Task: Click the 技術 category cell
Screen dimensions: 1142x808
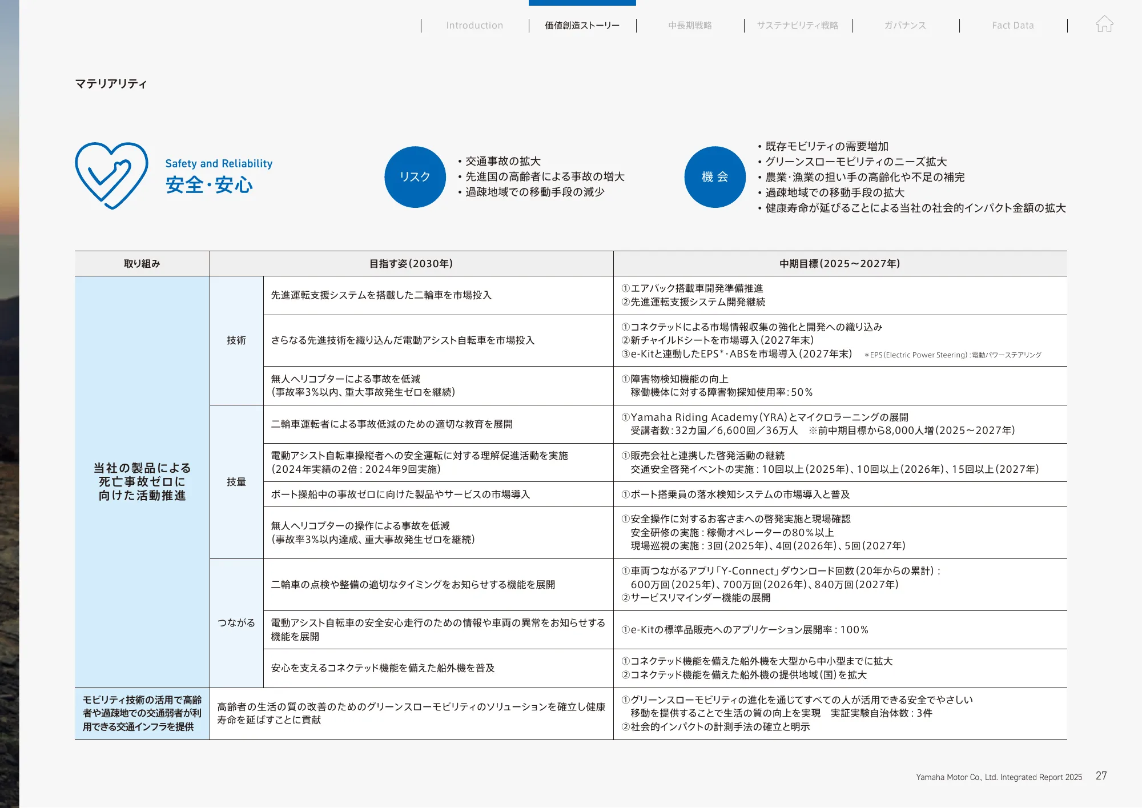Action: 236,339
